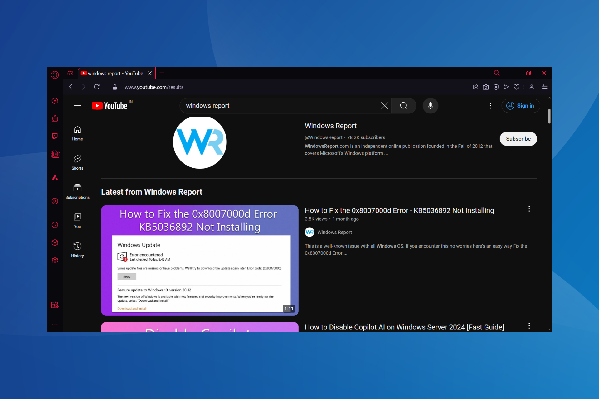Open the browser profile account icon
This screenshot has height=399, width=599.
pos(532,87)
